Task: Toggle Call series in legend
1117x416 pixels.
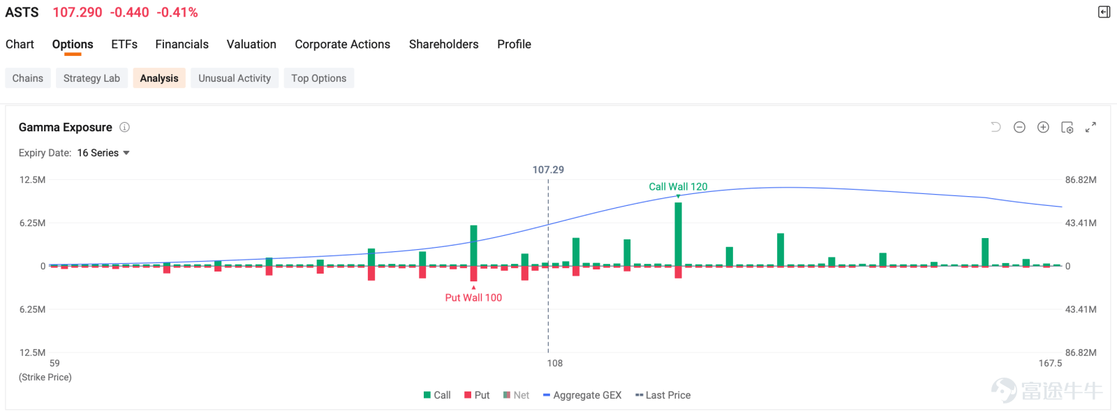Action: click(437, 395)
